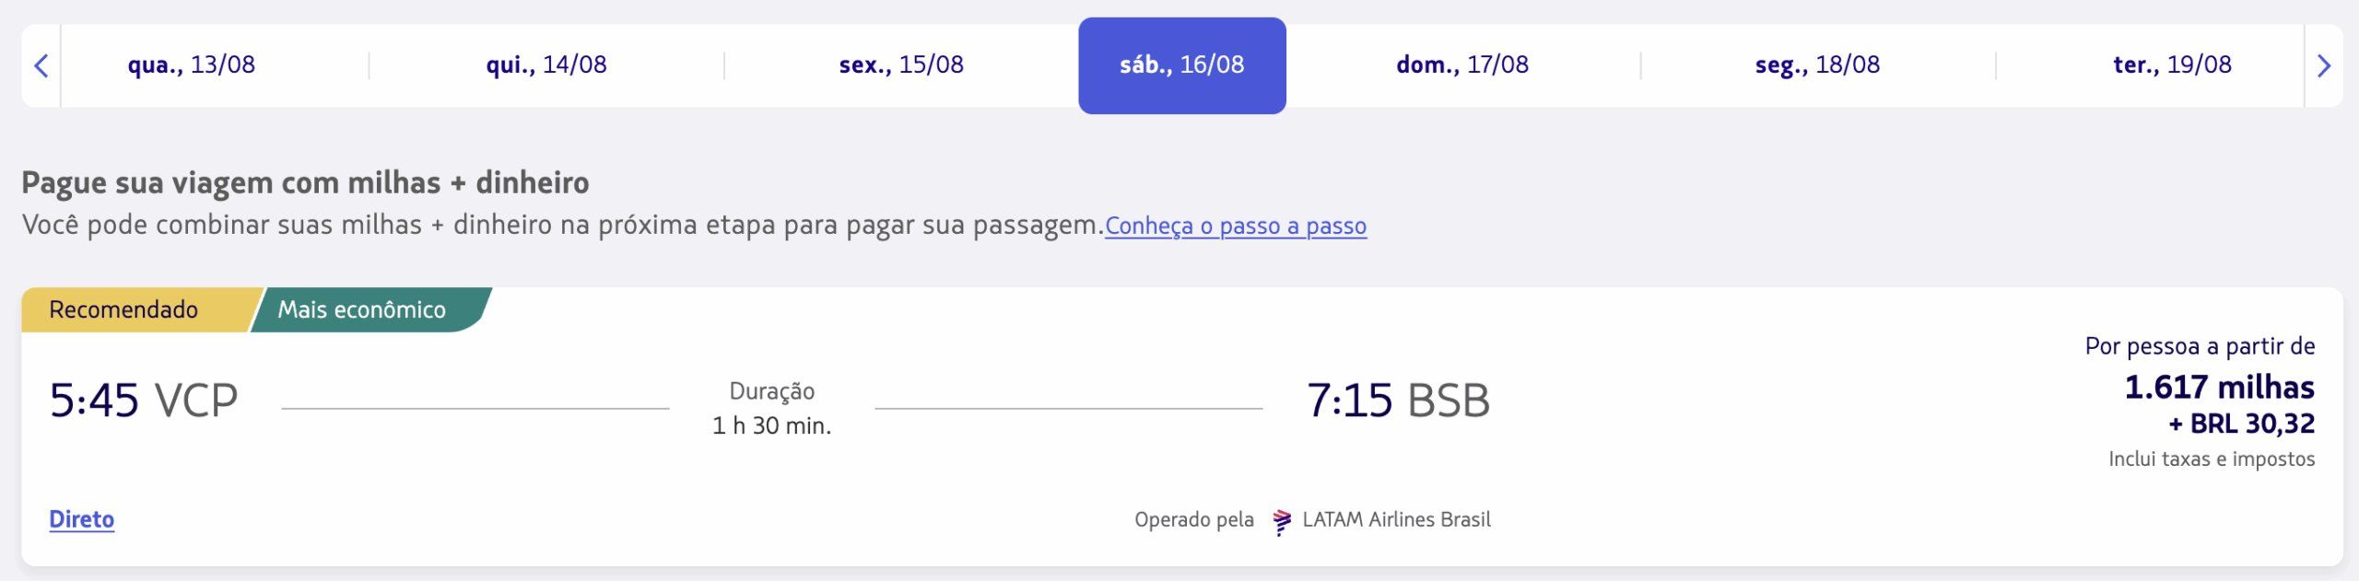This screenshot has width=2359, height=581.
Task: Click the previous dates left arrow
Action: coord(41,65)
